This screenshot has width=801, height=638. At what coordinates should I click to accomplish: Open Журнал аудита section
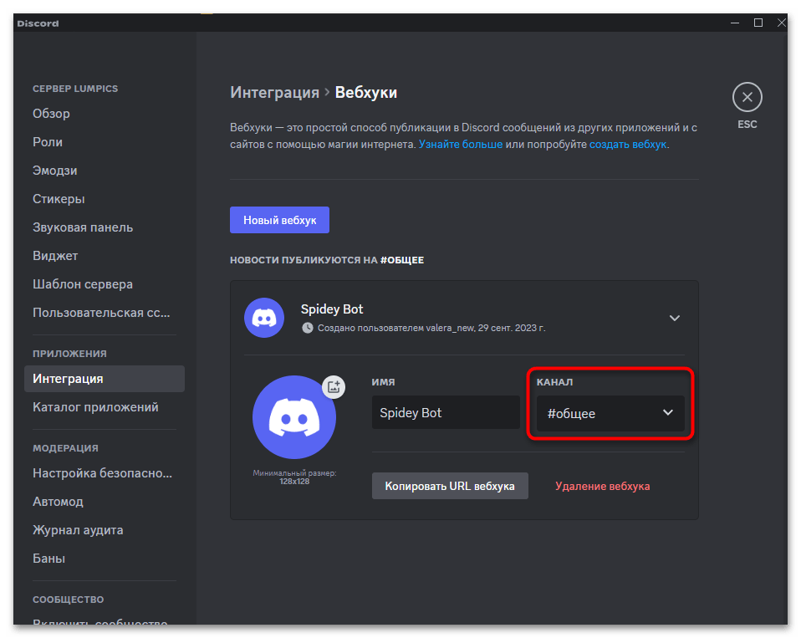(x=105, y=530)
